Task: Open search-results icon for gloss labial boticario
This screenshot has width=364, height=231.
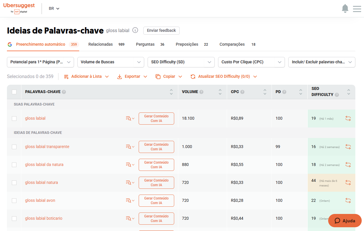Action: 130,218
